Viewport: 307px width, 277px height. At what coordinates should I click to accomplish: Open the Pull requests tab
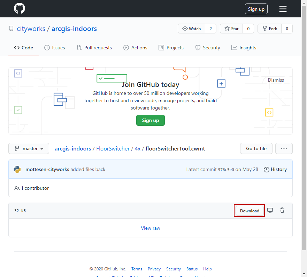pos(94,48)
